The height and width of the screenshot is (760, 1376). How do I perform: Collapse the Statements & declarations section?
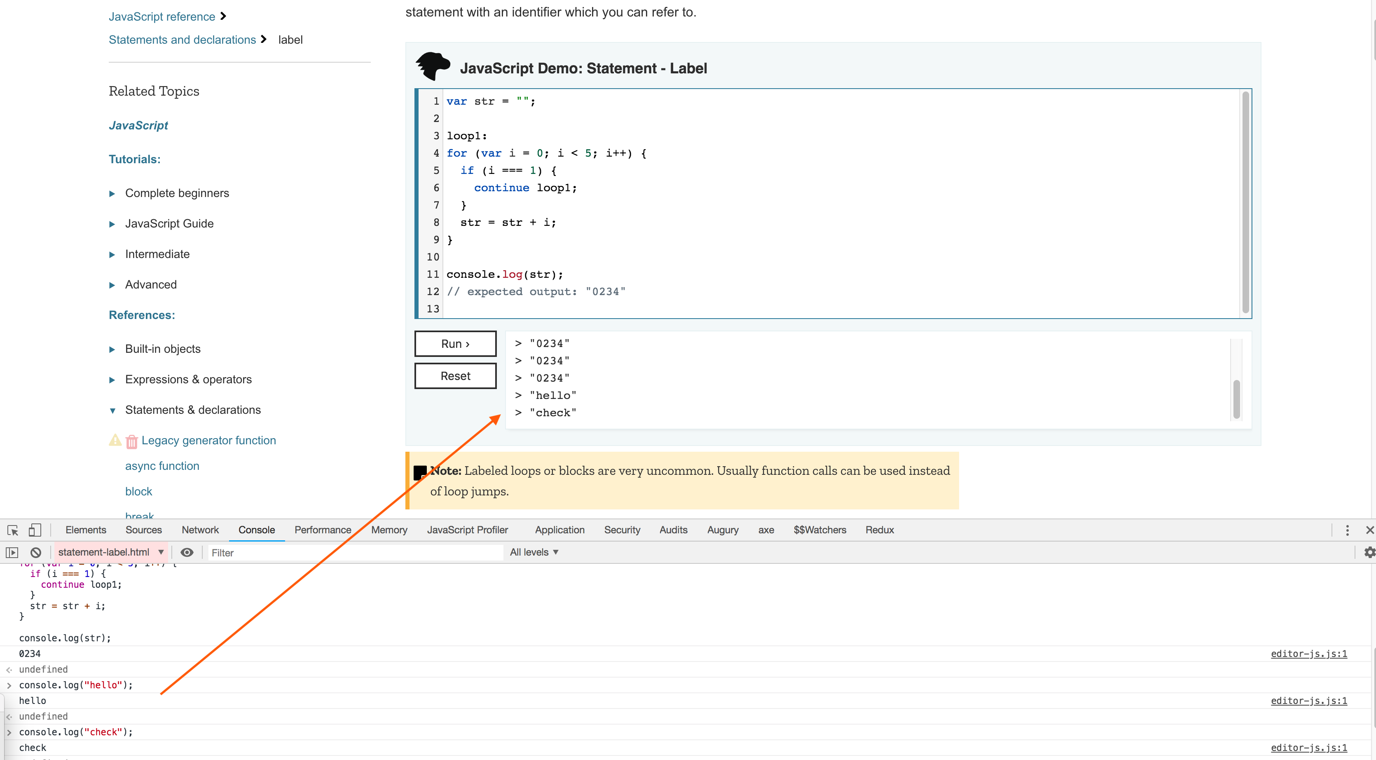pos(113,410)
